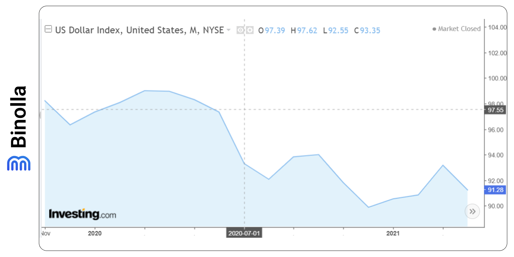Click the Close value 93.35
The image size is (514, 257).
(370, 31)
